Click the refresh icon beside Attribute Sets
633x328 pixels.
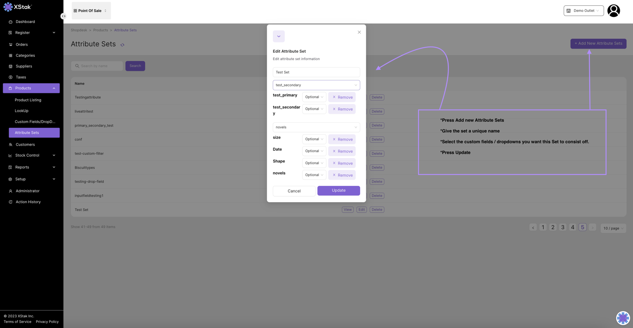pyautogui.click(x=123, y=45)
